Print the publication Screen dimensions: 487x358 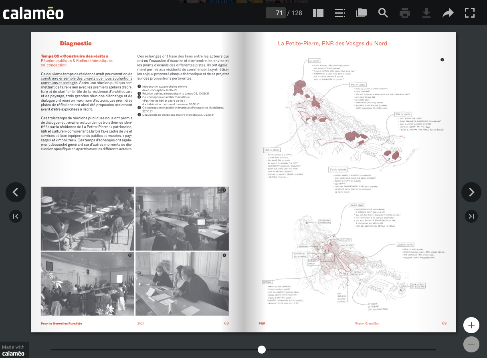click(x=405, y=13)
